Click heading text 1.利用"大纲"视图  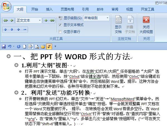[44, 65]
